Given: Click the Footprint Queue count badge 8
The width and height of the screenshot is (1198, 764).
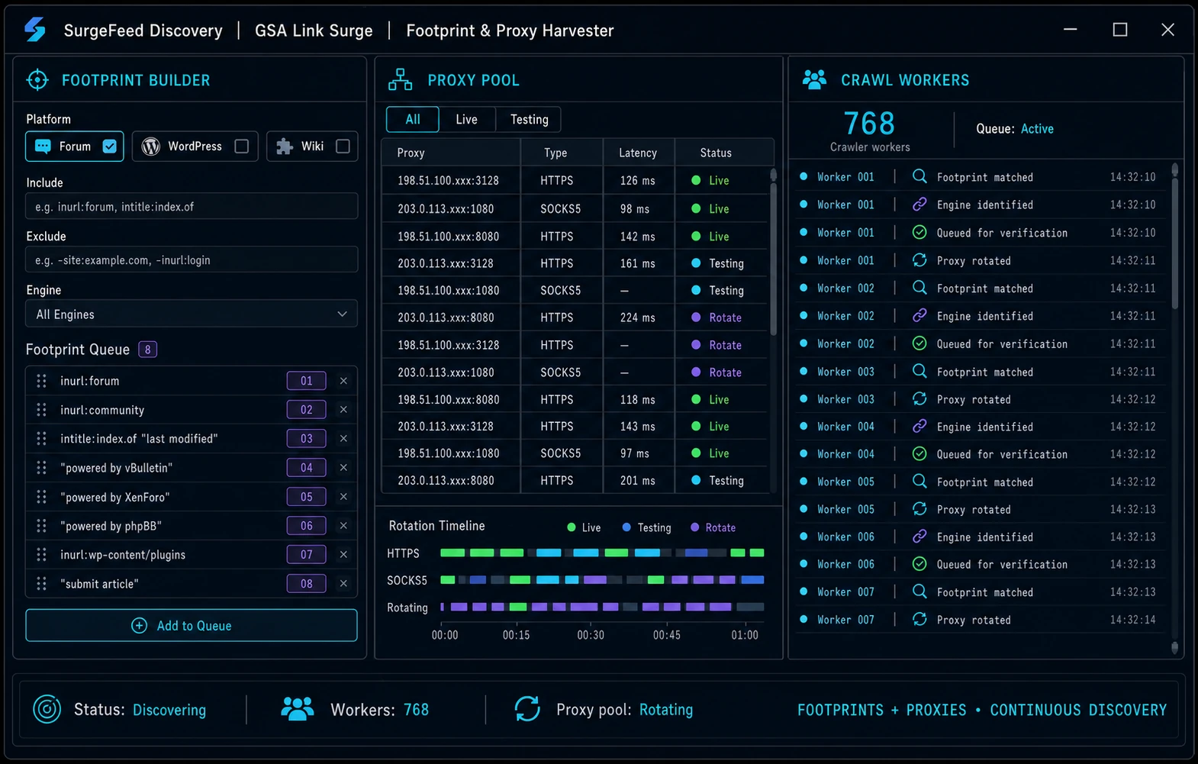Looking at the screenshot, I should [147, 349].
